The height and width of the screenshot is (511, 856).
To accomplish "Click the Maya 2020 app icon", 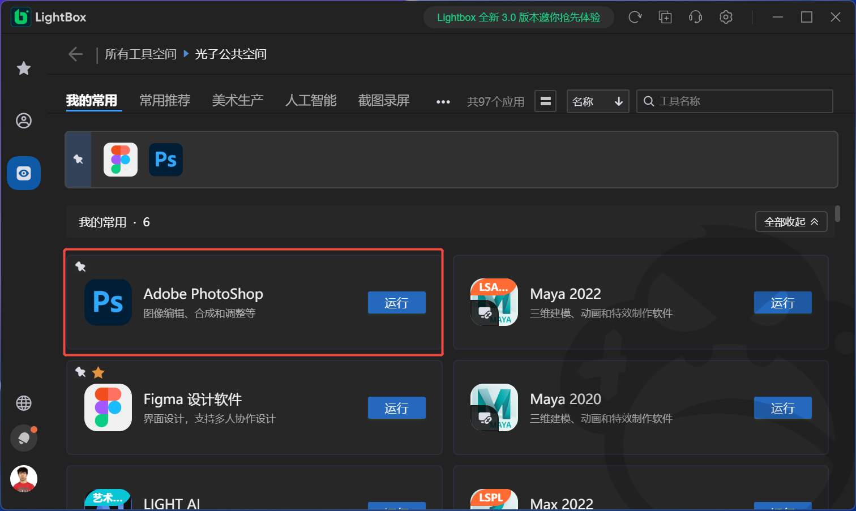I will pos(494,407).
